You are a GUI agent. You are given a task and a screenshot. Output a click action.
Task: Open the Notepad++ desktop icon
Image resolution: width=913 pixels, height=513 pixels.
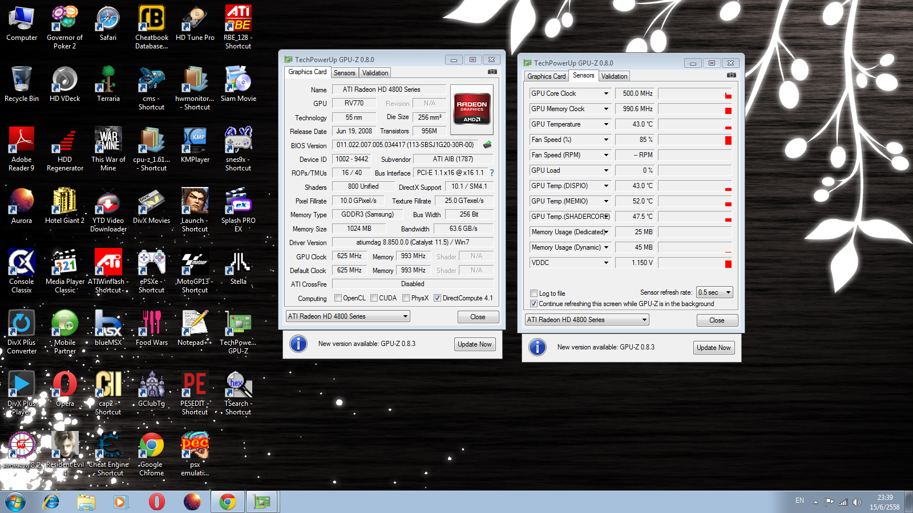195,328
